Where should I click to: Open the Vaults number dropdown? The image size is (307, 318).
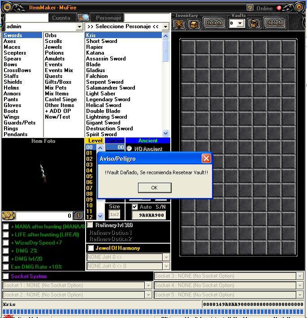240,23
